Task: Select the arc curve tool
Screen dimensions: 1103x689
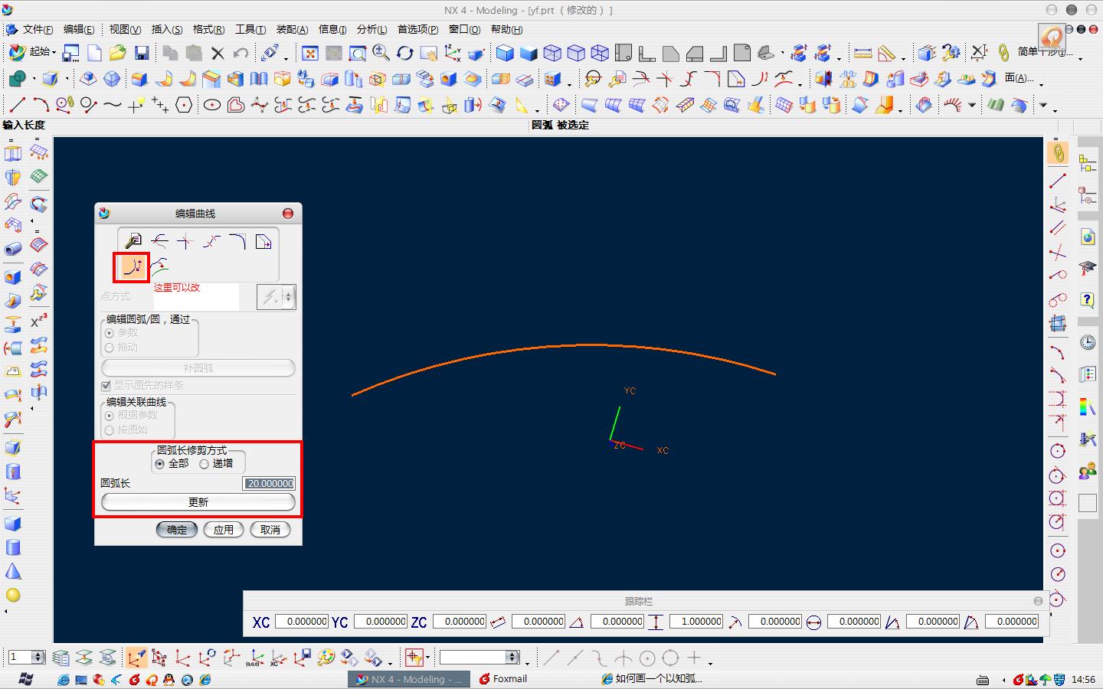Action: 41,105
